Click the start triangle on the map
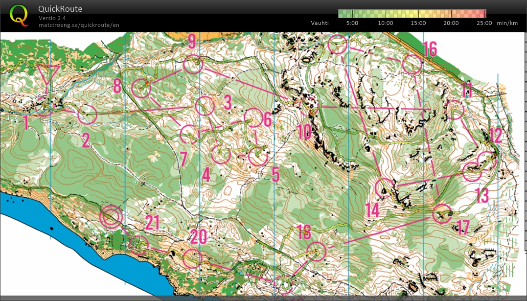Screen dimensions: 527x301 (x=47, y=75)
